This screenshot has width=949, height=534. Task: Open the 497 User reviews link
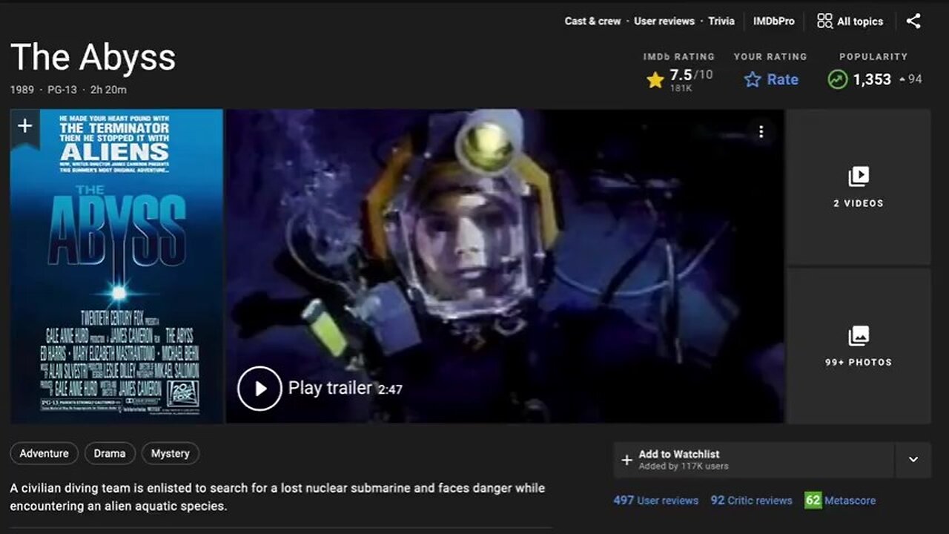pos(656,501)
